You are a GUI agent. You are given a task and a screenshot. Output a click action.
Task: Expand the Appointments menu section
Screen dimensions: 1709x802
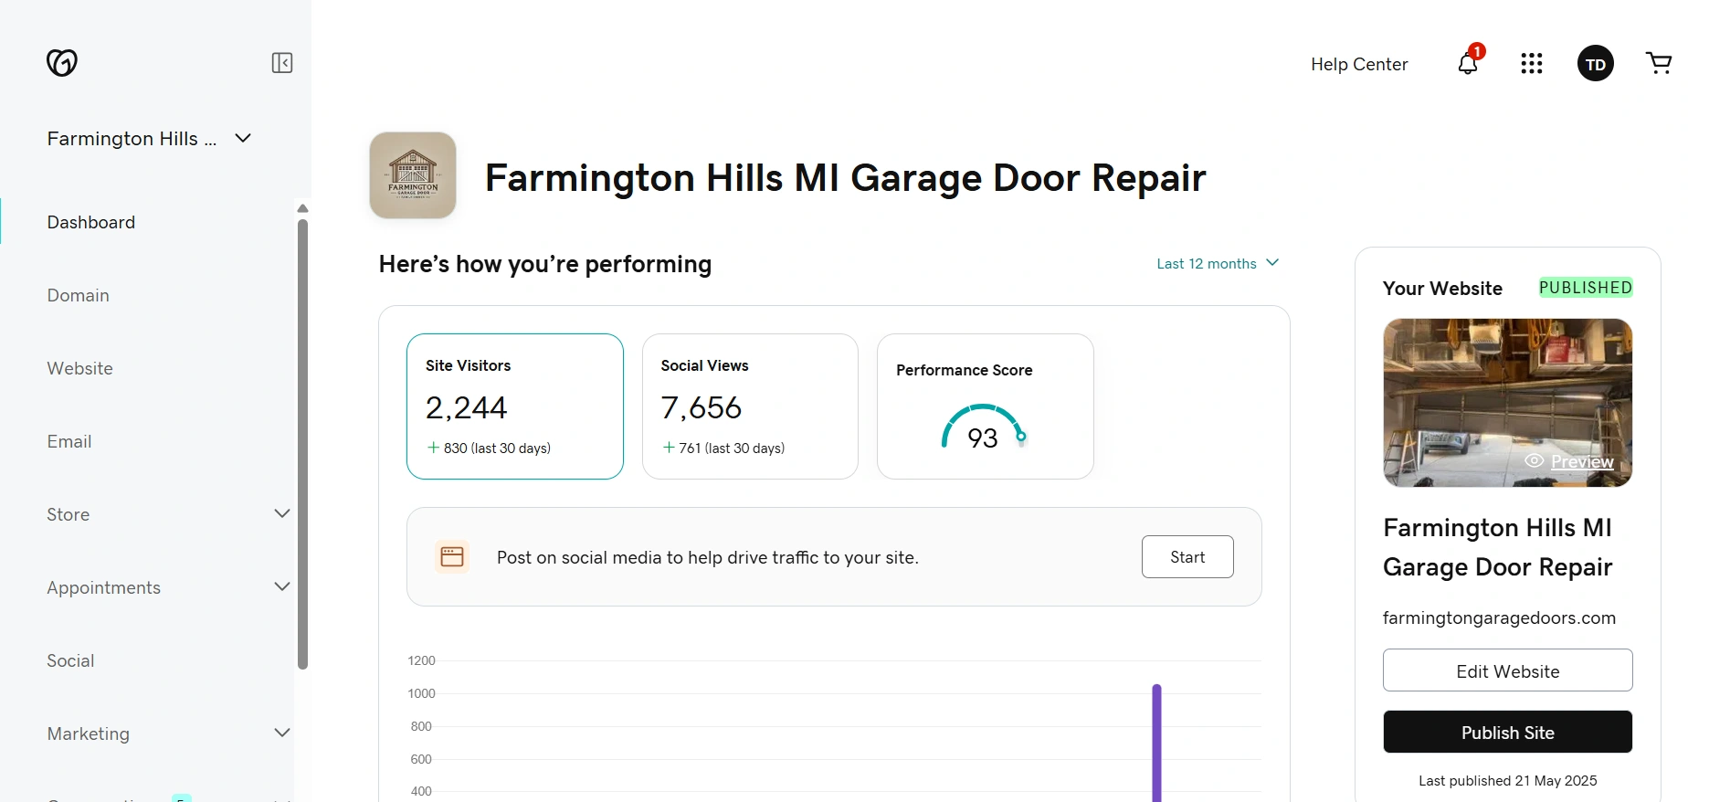(x=282, y=586)
